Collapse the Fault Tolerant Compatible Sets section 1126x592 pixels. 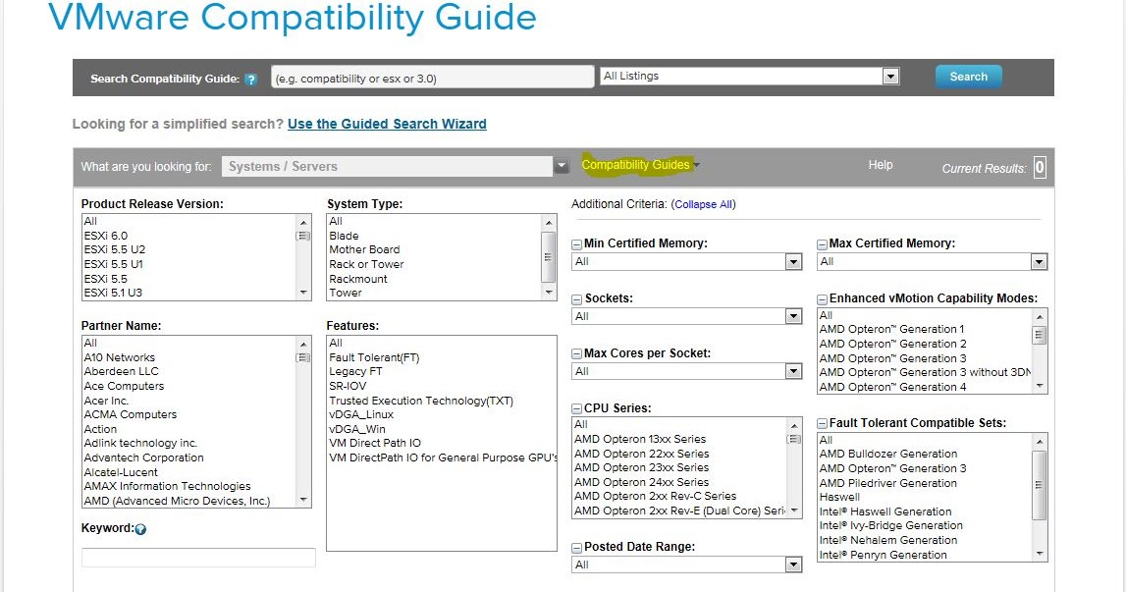[x=823, y=422]
